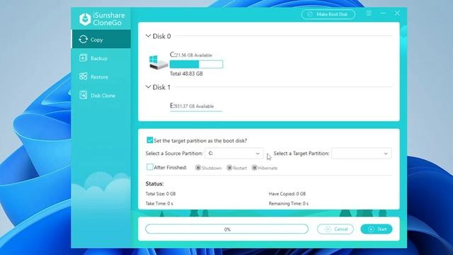This screenshot has width=453, height=255.
Task: Click the Make Boot Disk button
Action: click(x=328, y=14)
